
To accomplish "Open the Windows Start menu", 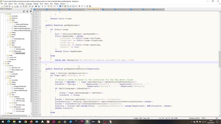I will tap(3, 122).
